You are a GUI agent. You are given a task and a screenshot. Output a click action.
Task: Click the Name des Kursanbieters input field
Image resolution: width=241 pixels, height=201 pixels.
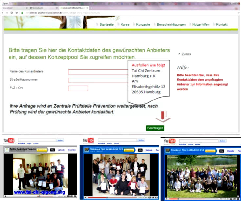point(98,72)
